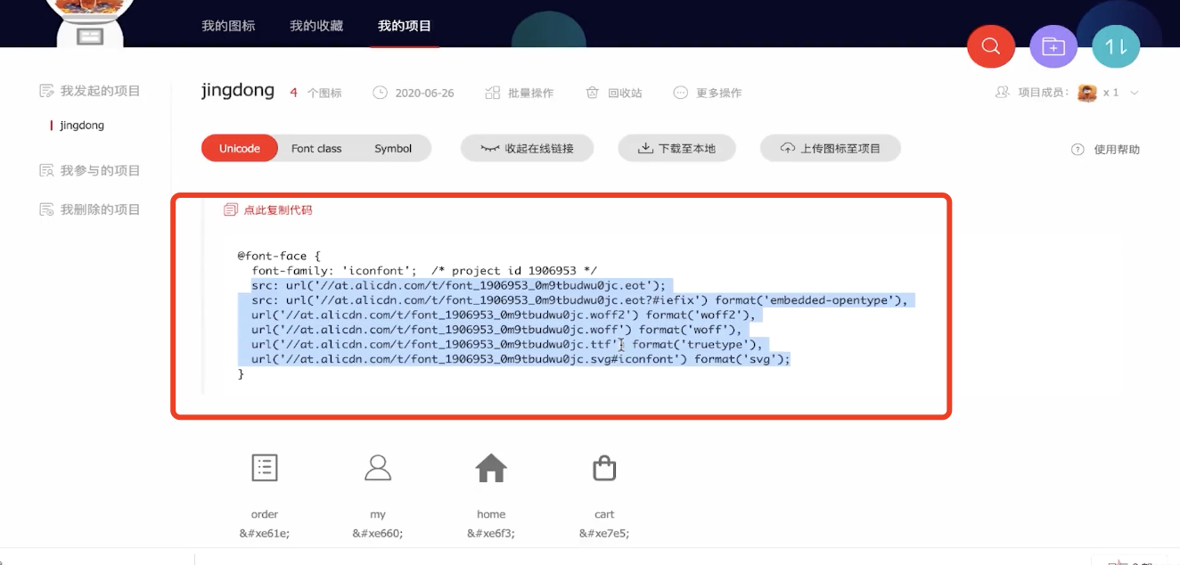Open 我的图标 tab
This screenshot has height=565, width=1180.
pyautogui.click(x=228, y=26)
